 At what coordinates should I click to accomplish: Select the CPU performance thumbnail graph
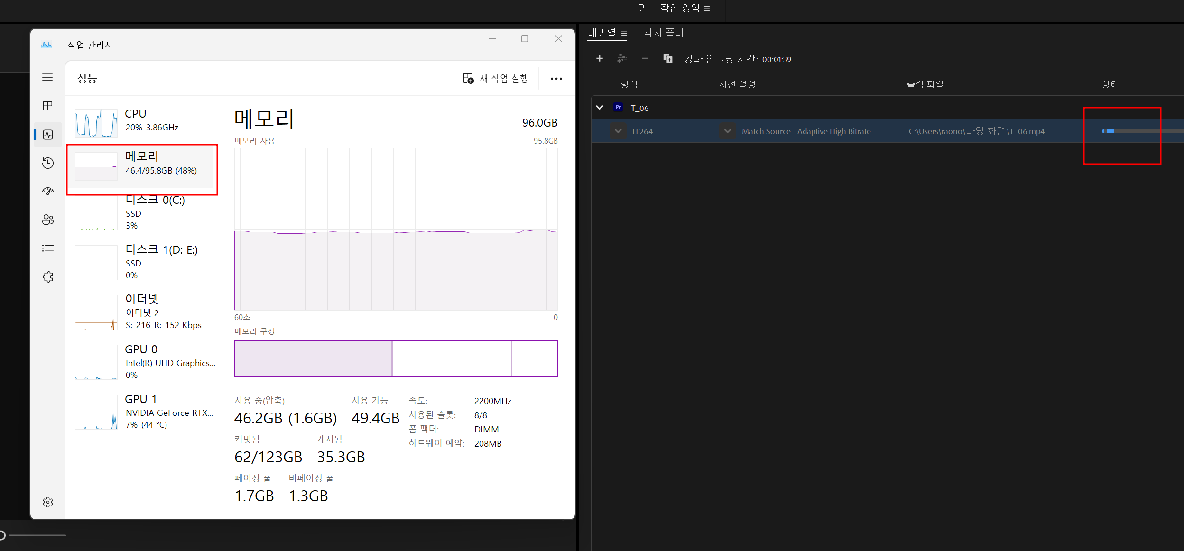95,122
